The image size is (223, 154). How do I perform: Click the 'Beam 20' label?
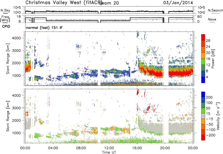[109, 3]
